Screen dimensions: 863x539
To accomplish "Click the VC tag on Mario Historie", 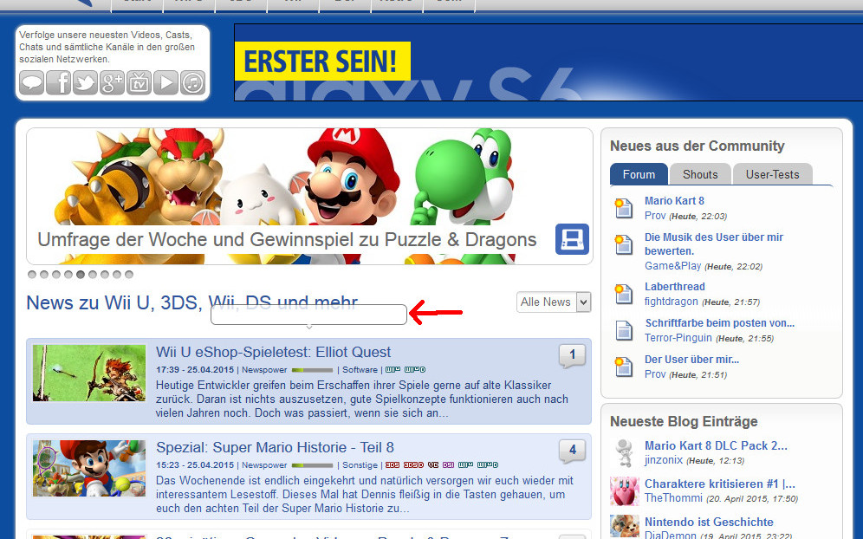I will [x=433, y=465].
